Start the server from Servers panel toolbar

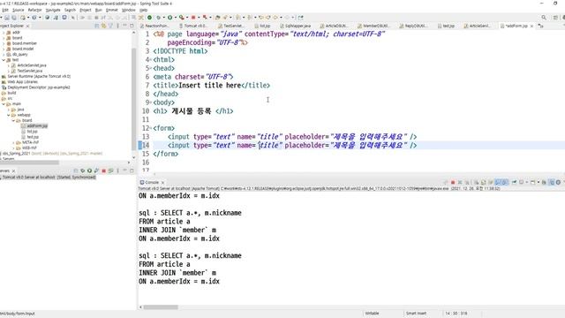pos(89,170)
